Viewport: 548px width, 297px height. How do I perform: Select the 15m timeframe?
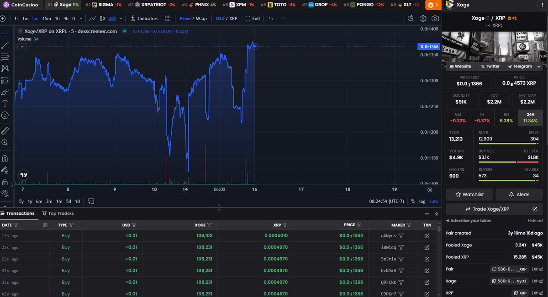[x=47, y=19]
